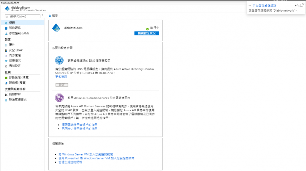Click the 'Diablo-network' notification message text
Screen dimensions: 306x171
click(x=273, y=10)
